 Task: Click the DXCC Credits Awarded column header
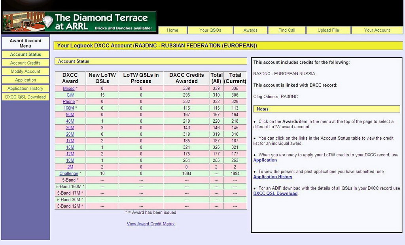[187, 78]
